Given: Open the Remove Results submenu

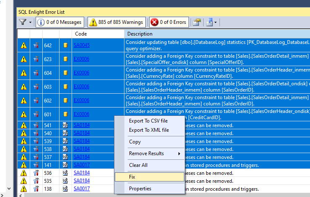Looking at the screenshot, I should pos(150,154).
